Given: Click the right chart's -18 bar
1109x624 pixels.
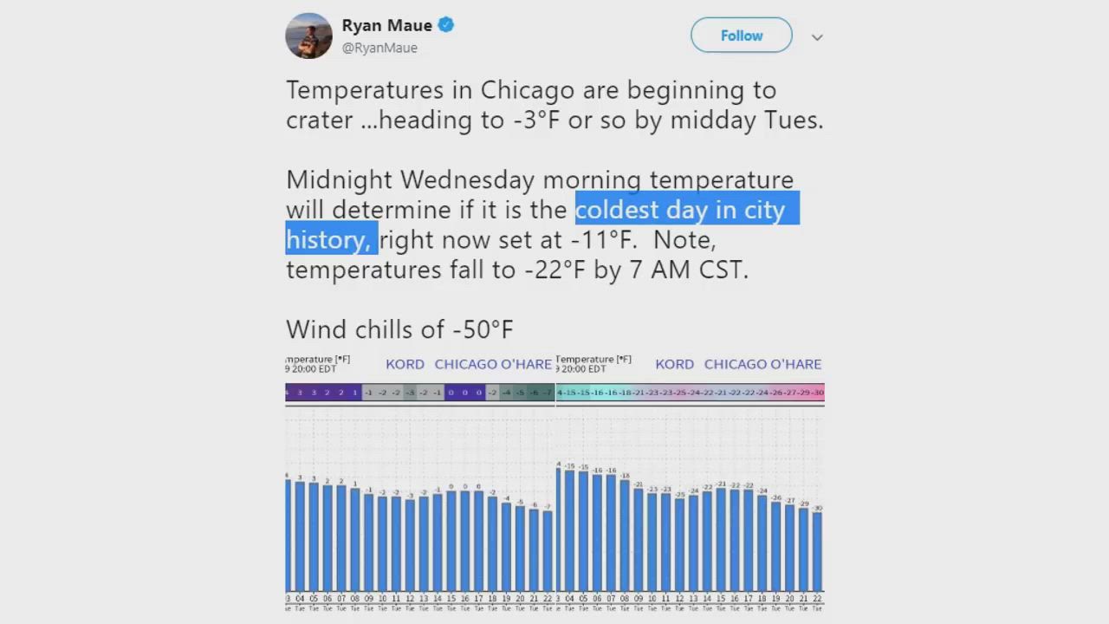Looking at the screenshot, I should pos(626,536).
